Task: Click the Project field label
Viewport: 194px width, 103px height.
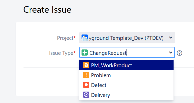Action: pos(65,38)
